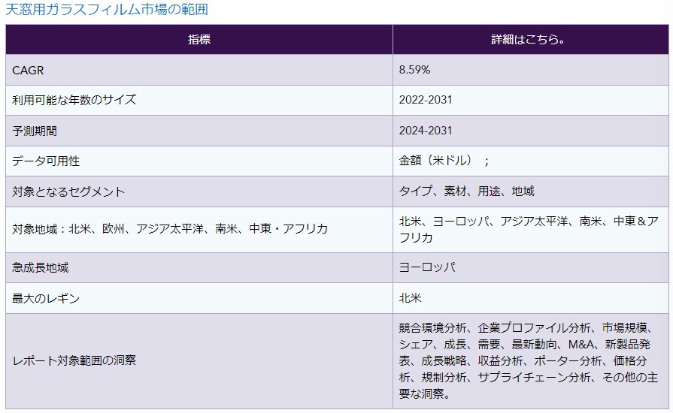Select the CAGR label cell
The height and width of the screenshot is (413, 673).
click(x=28, y=70)
